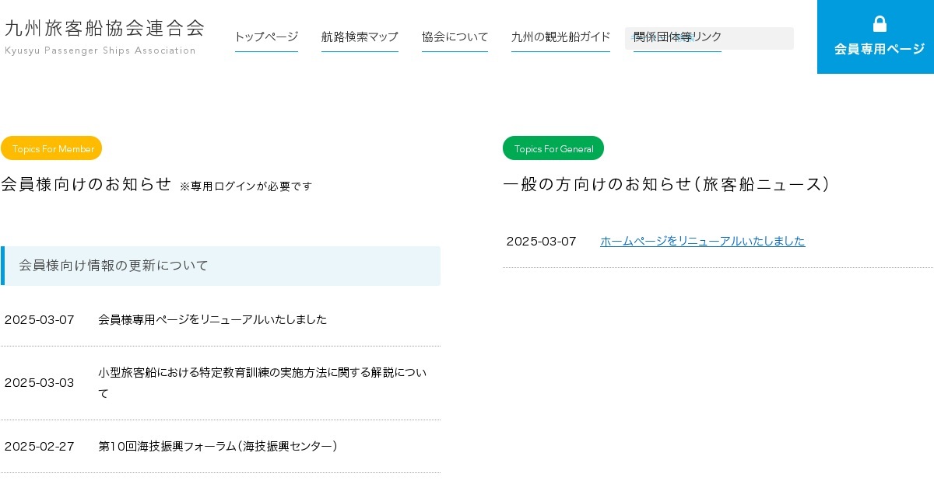Image resolution: width=934 pixels, height=491 pixels.
Task: Go to トップページ in the navigation
Action: [x=266, y=37]
